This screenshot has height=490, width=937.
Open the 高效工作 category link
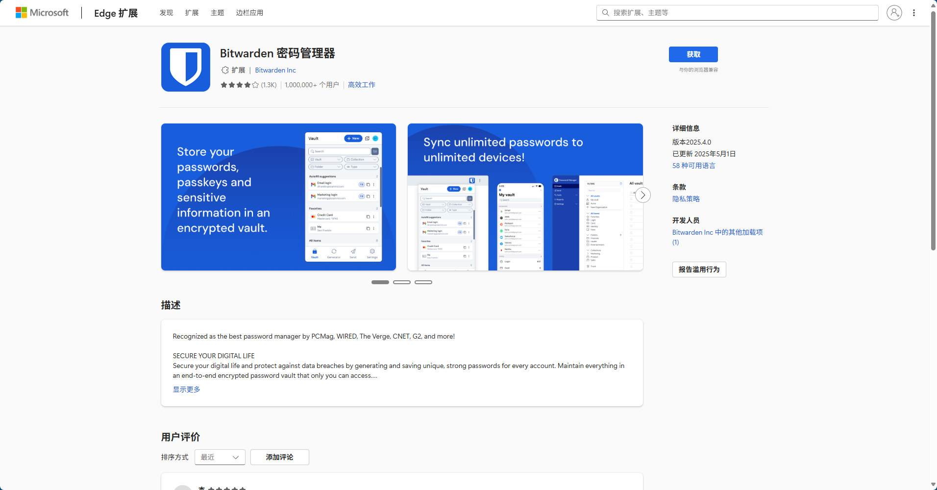coord(362,85)
